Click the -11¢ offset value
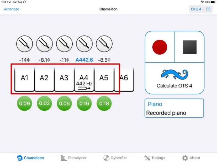This screenshot has width=217, height=163. coord(64,60)
